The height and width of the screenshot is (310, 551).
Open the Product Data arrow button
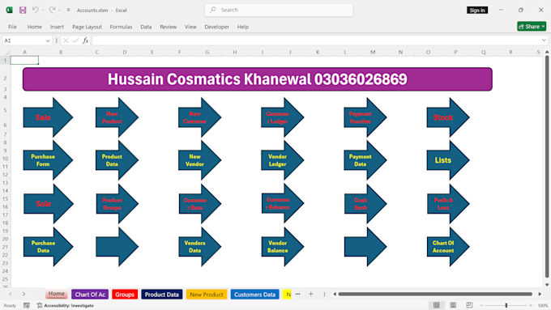coord(117,160)
